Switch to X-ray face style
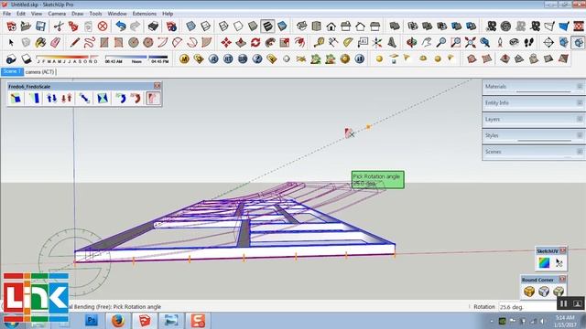The width and height of the screenshot is (586, 329). 190,27
